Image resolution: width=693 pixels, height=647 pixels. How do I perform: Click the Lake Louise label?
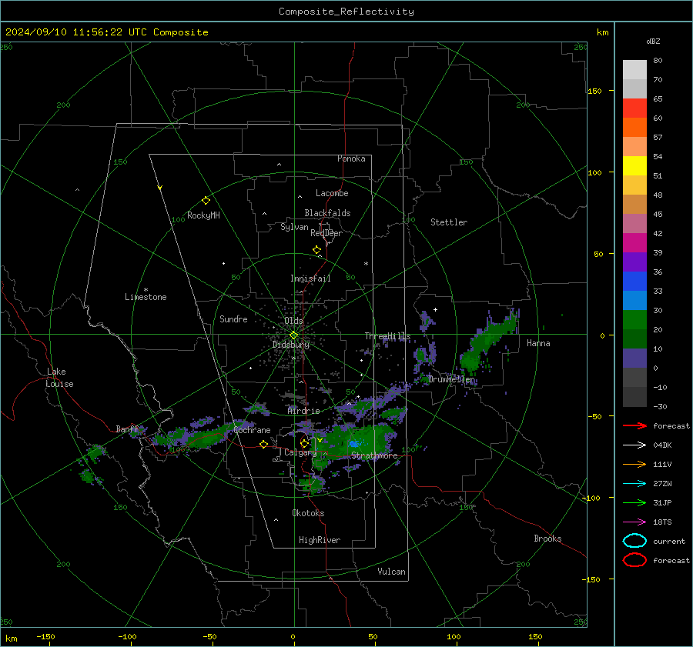[59, 378]
